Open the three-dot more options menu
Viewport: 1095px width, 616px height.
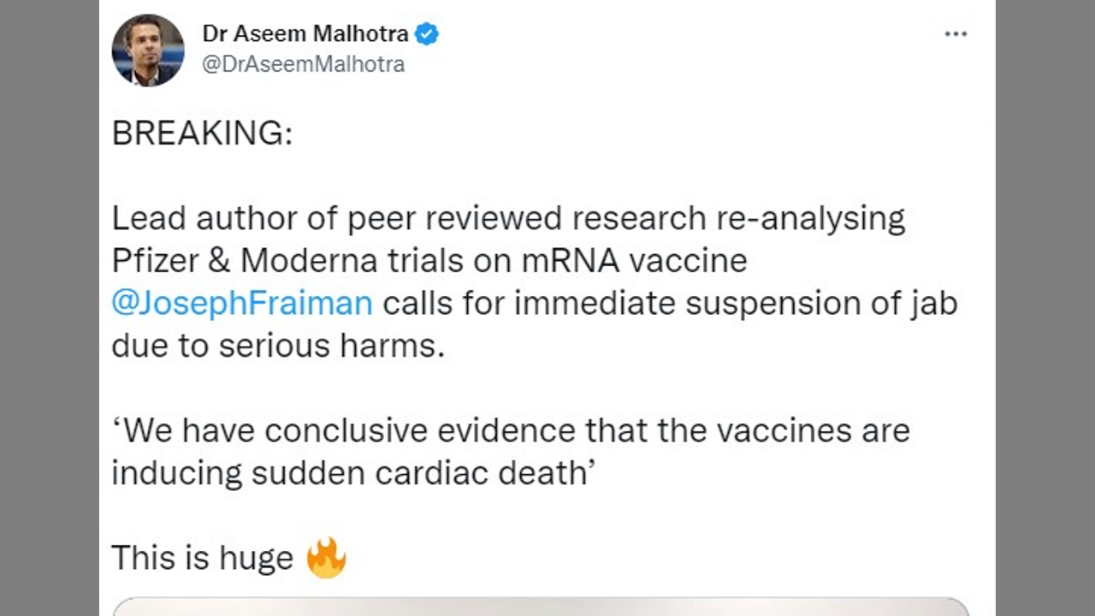tap(955, 34)
